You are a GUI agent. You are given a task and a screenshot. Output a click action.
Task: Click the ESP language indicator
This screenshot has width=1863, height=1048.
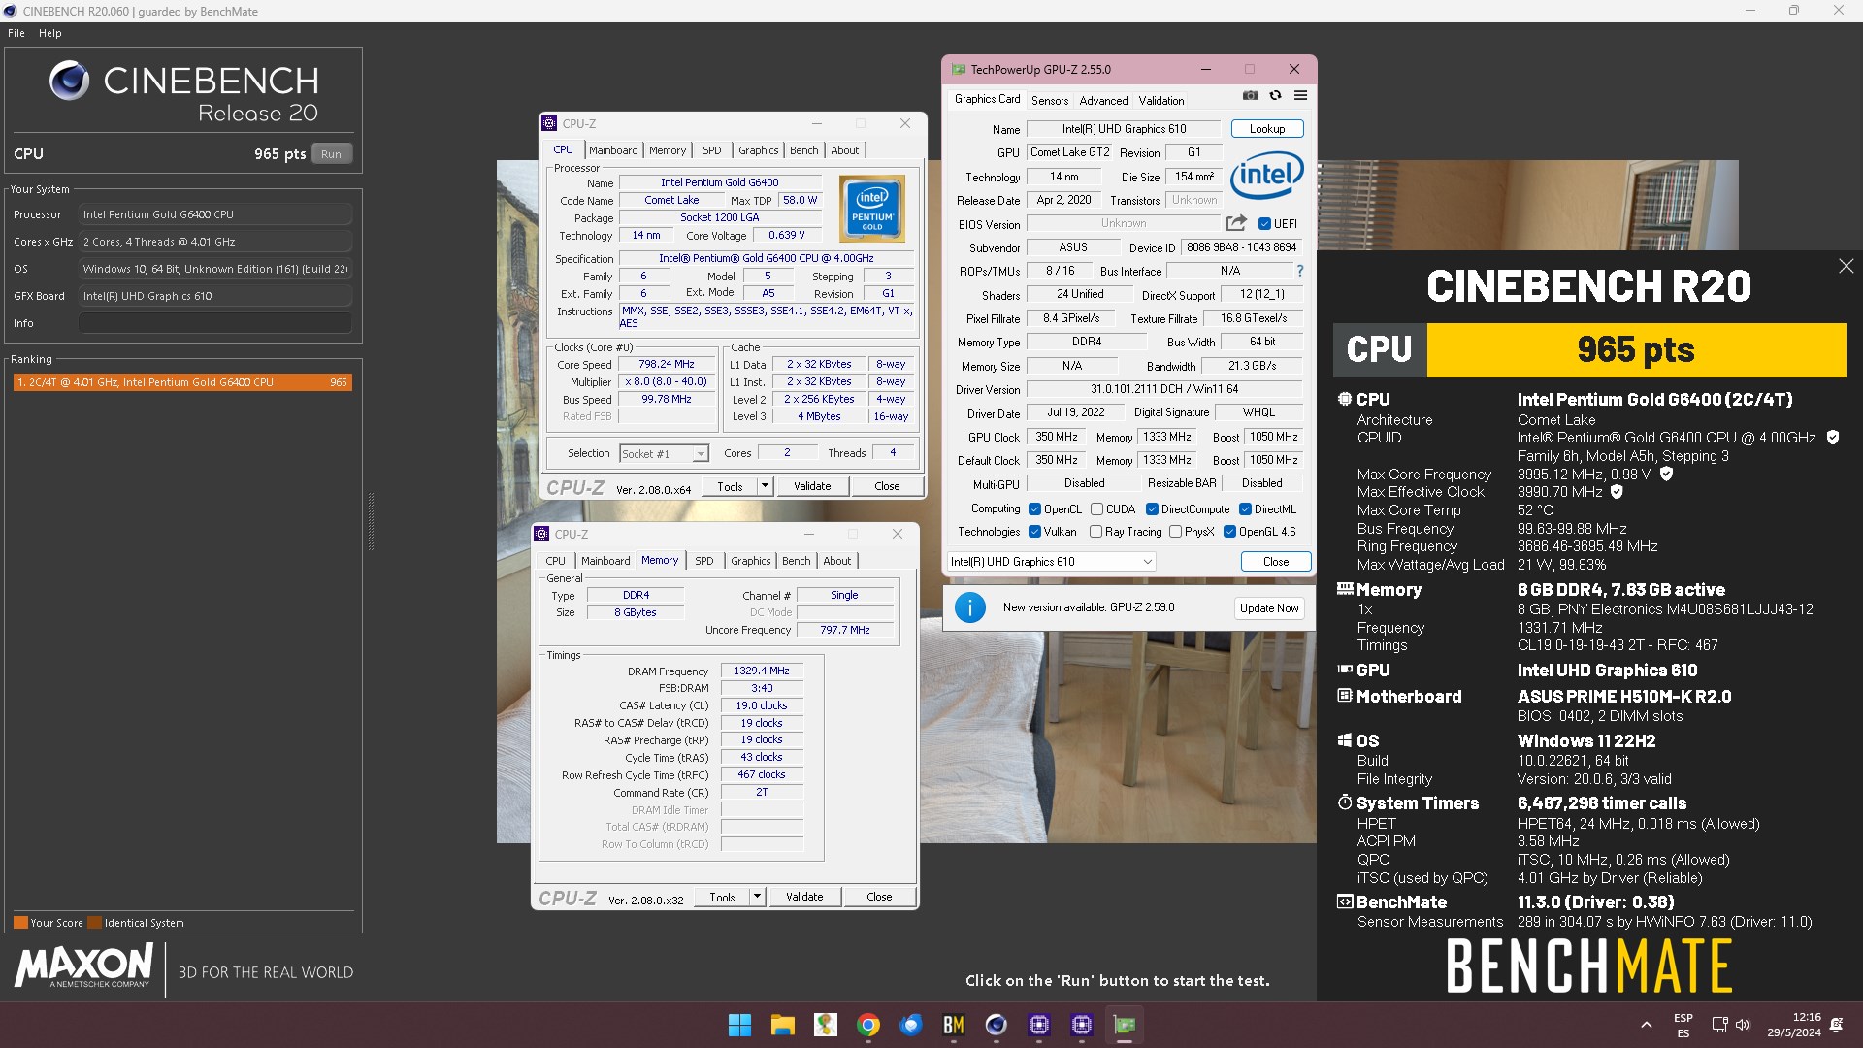[x=1683, y=1025]
